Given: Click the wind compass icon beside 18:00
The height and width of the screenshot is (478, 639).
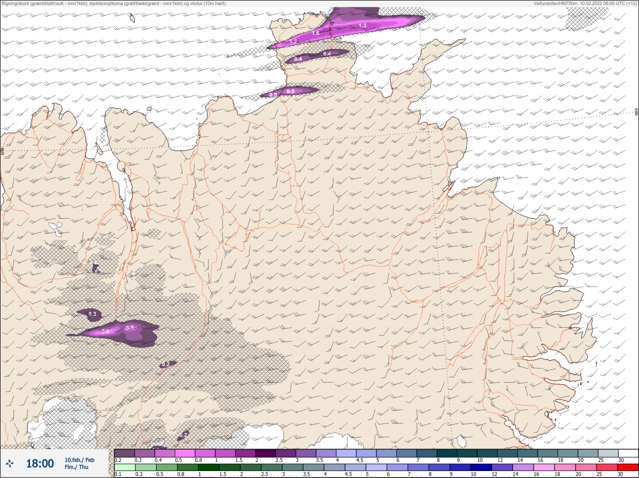Looking at the screenshot, I should click(9, 464).
